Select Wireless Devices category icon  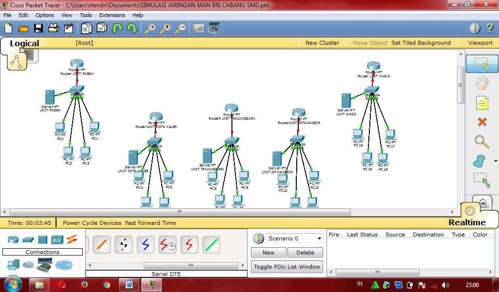coord(58,239)
